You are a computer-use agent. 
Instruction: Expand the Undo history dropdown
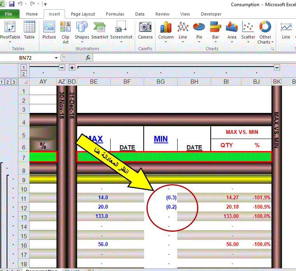click(x=26, y=4)
